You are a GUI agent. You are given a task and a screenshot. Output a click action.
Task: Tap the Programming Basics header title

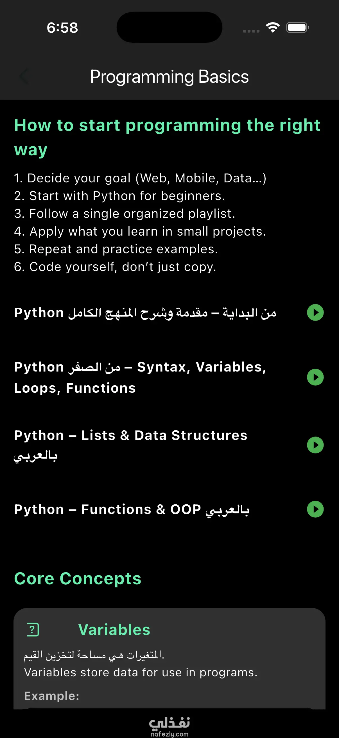pyautogui.click(x=169, y=77)
